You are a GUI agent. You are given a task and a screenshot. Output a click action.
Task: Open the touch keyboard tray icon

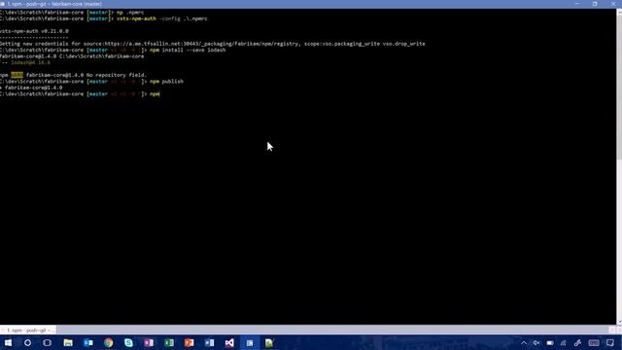594,343
